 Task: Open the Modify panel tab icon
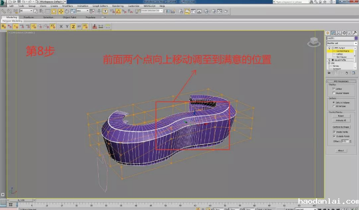pos(333,33)
